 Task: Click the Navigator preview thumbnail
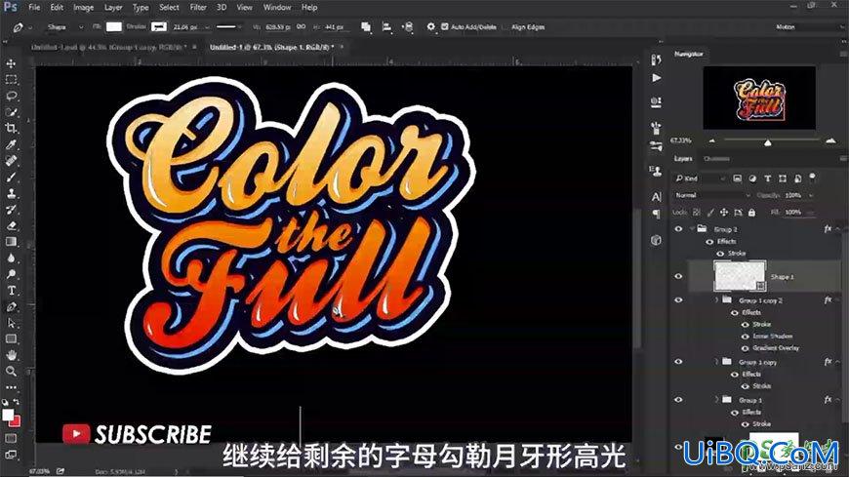click(759, 98)
